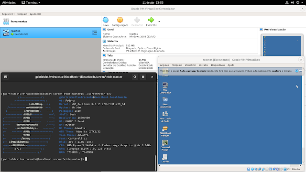Image resolution: width=306 pixels, height=172 pixels.
Task: Click terminal search magnifier button
Action: [x=135, y=77]
